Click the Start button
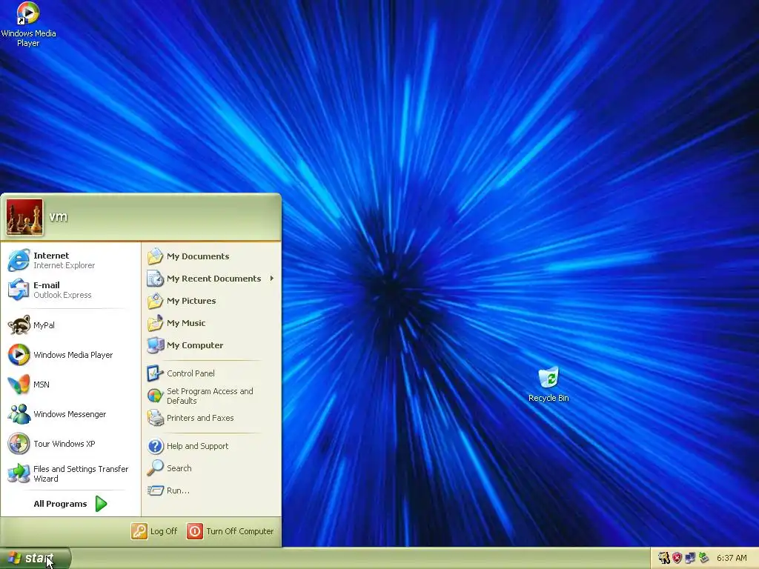The width and height of the screenshot is (759, 569). pyautogui.click(x=35, y=559)
